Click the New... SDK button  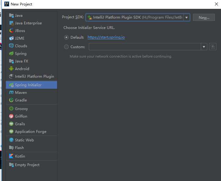click(204, 17)
